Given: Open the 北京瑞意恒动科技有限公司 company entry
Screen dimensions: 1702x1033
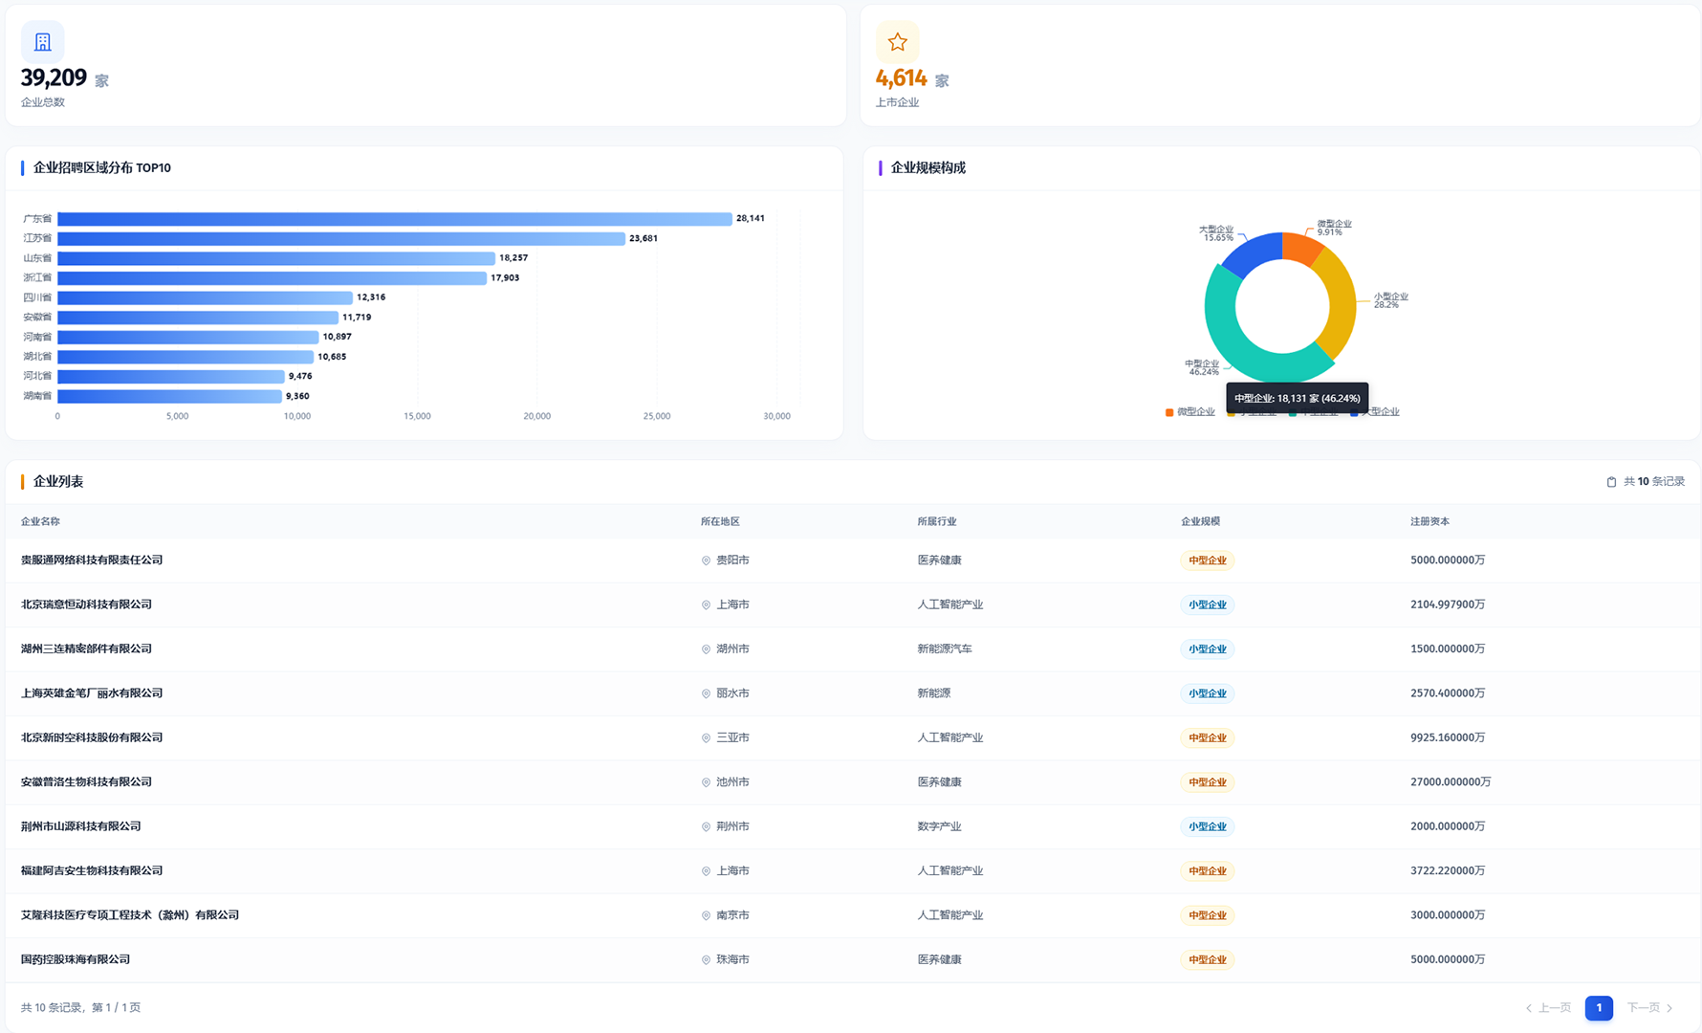Looking at the screenshot, I should (86, 604).
